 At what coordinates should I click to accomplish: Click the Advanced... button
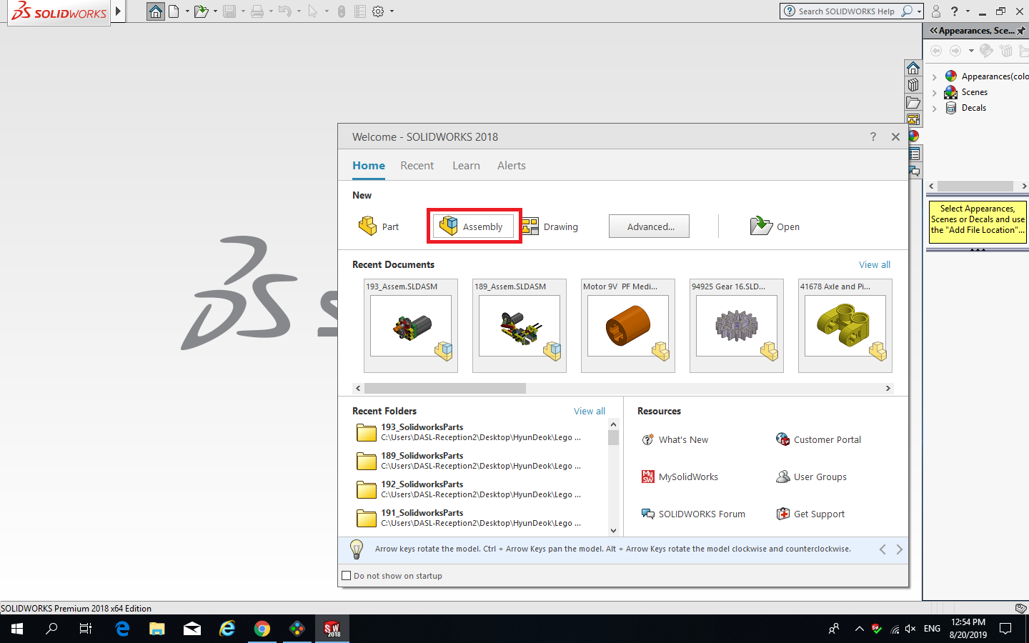[x=649, y=226]
